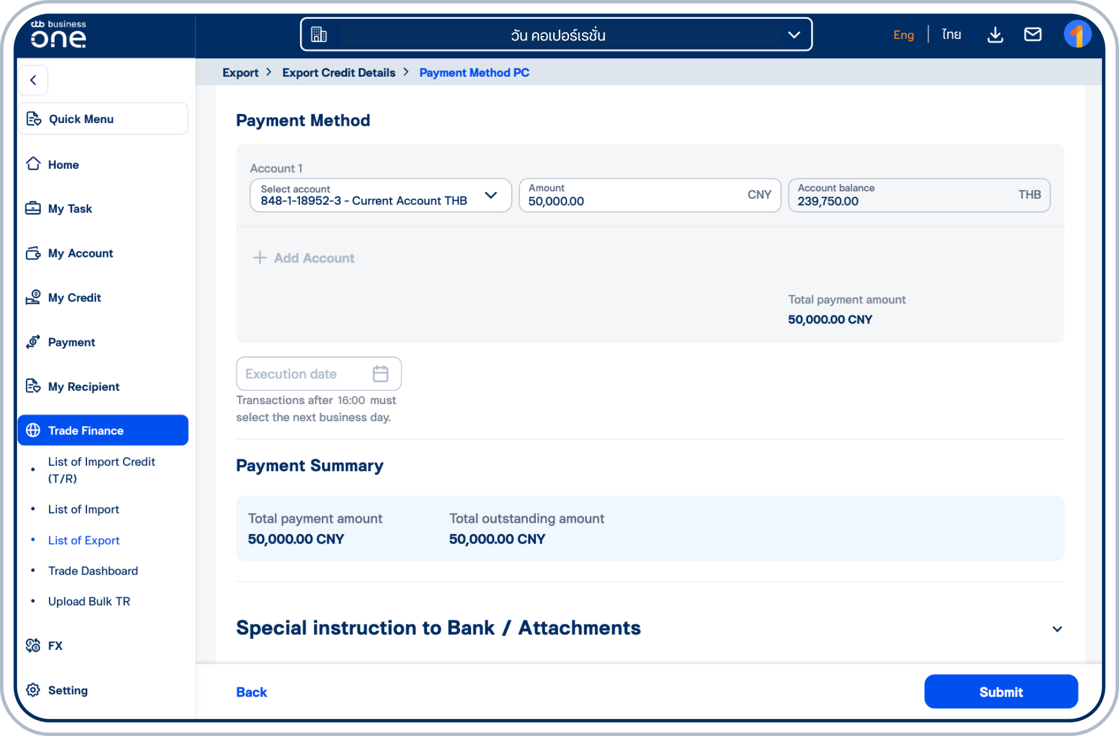Open the Select account dropdown
This screenshot has width=1119, height=736.
pos(491,195)
